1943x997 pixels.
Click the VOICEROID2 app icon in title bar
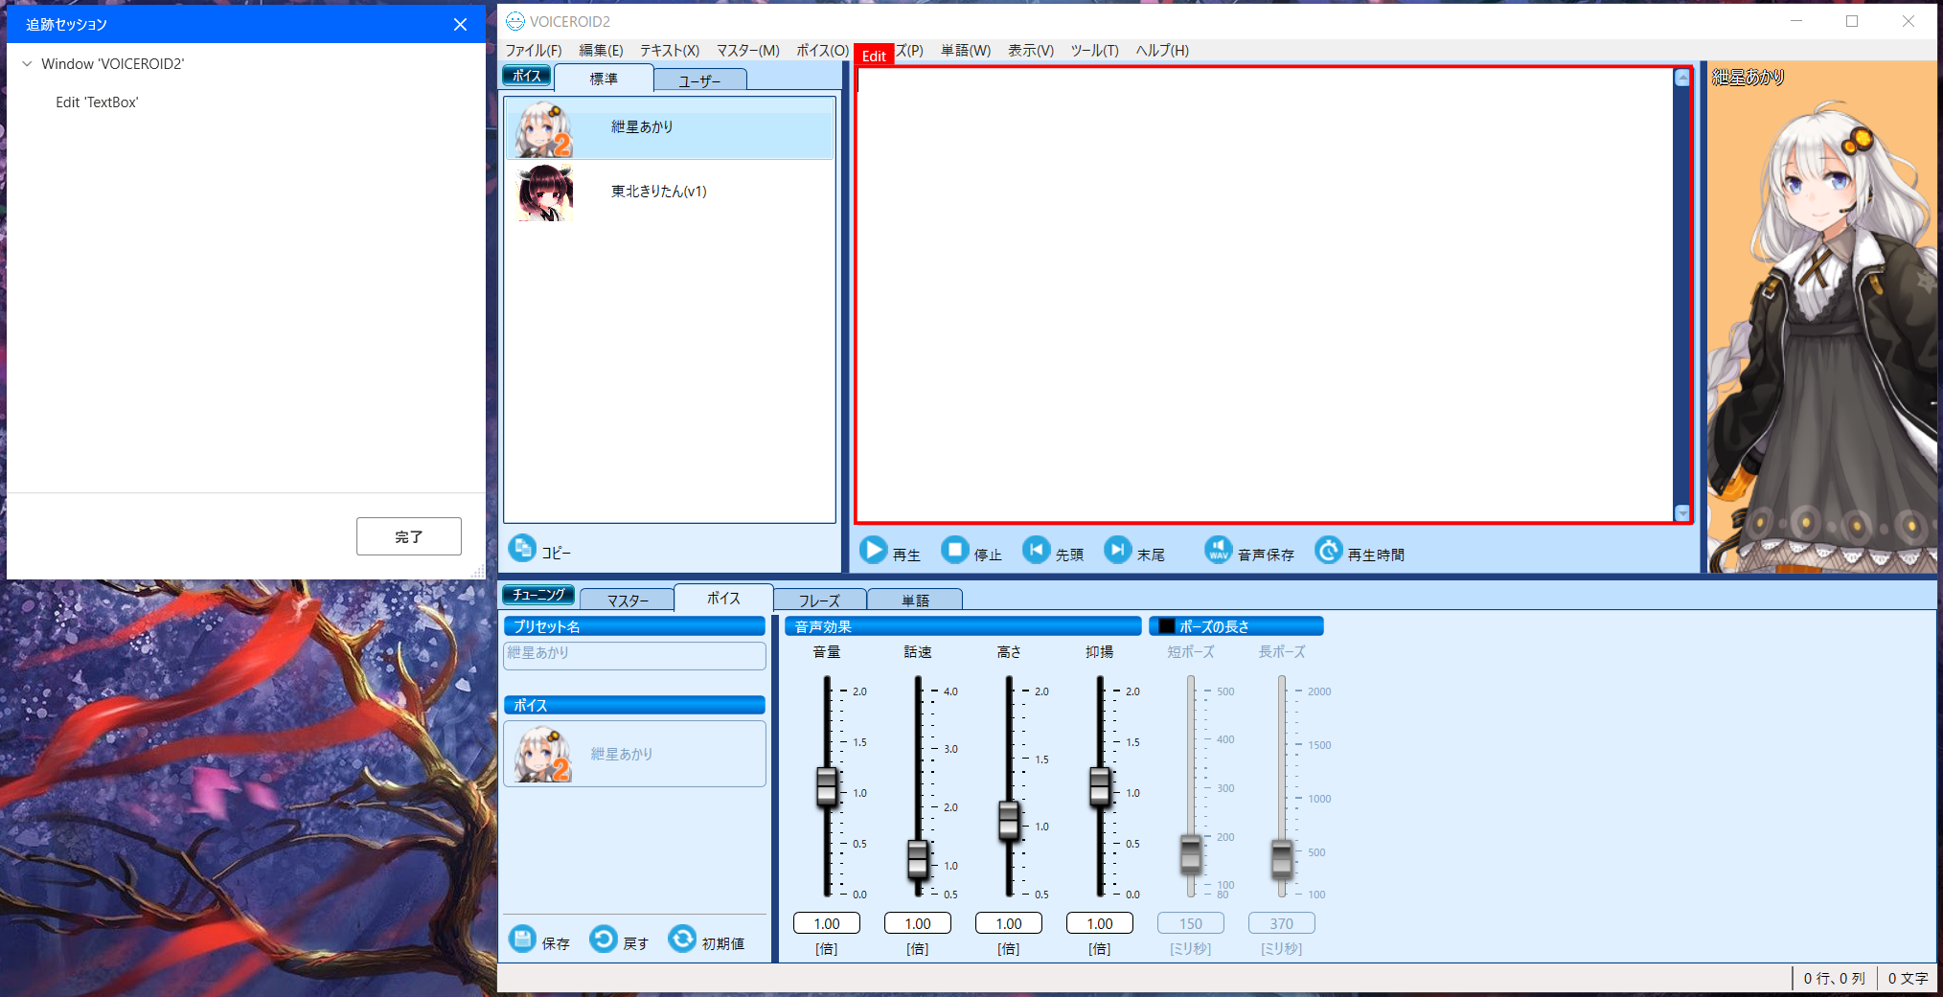(x=515, y=21)
